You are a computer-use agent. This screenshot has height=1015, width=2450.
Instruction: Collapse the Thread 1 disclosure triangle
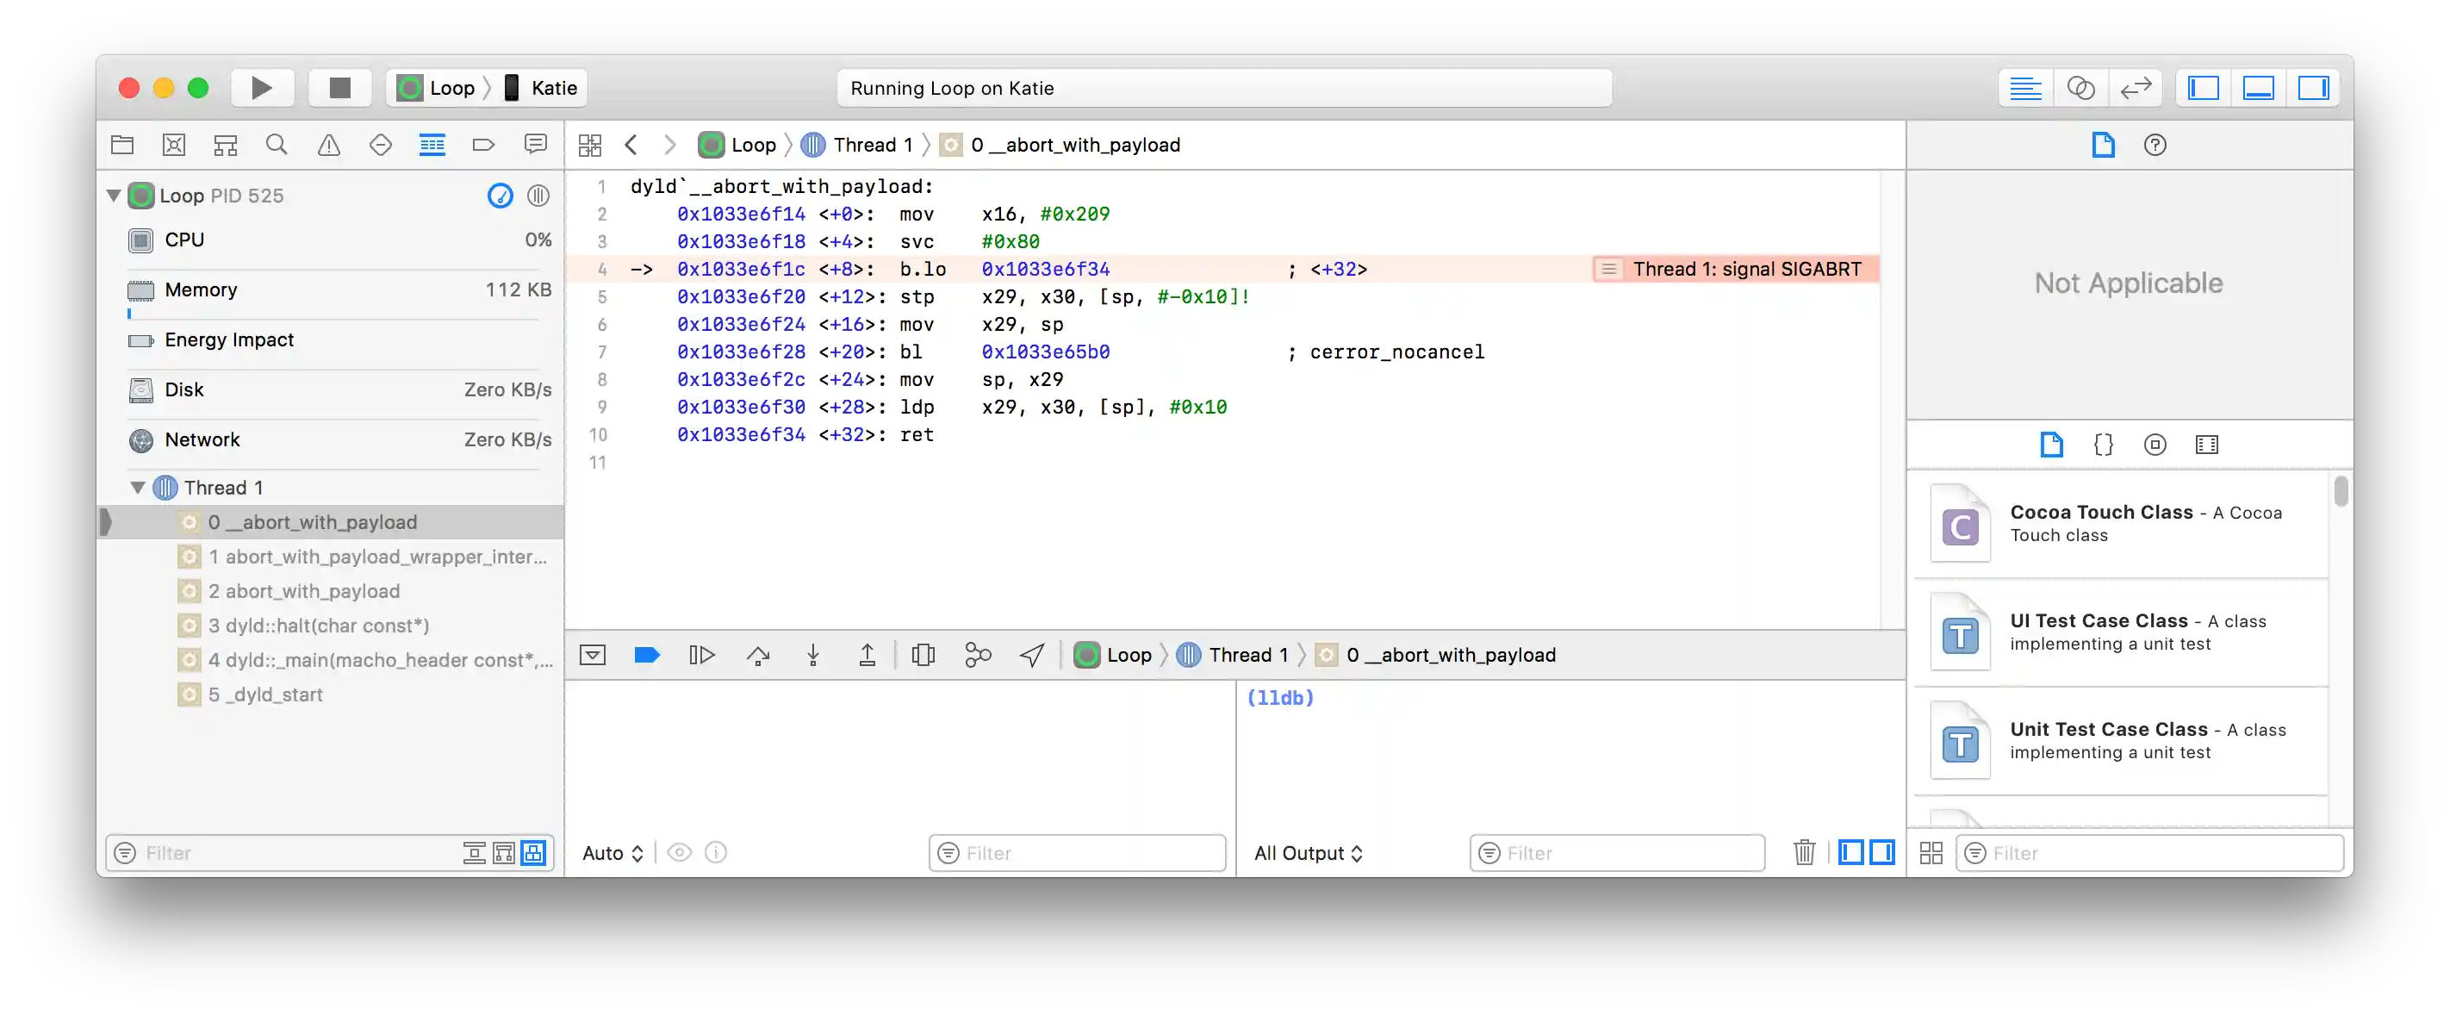pos(138,488)
